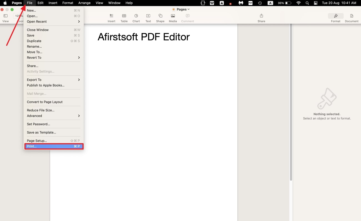Choose Publish to Apple Books

click(54, 85)
